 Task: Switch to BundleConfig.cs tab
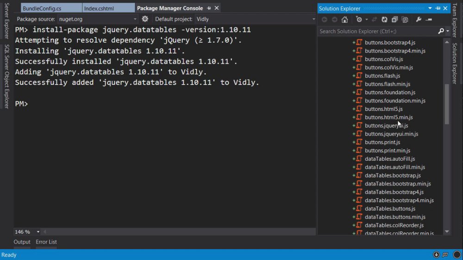pos(52,8)
